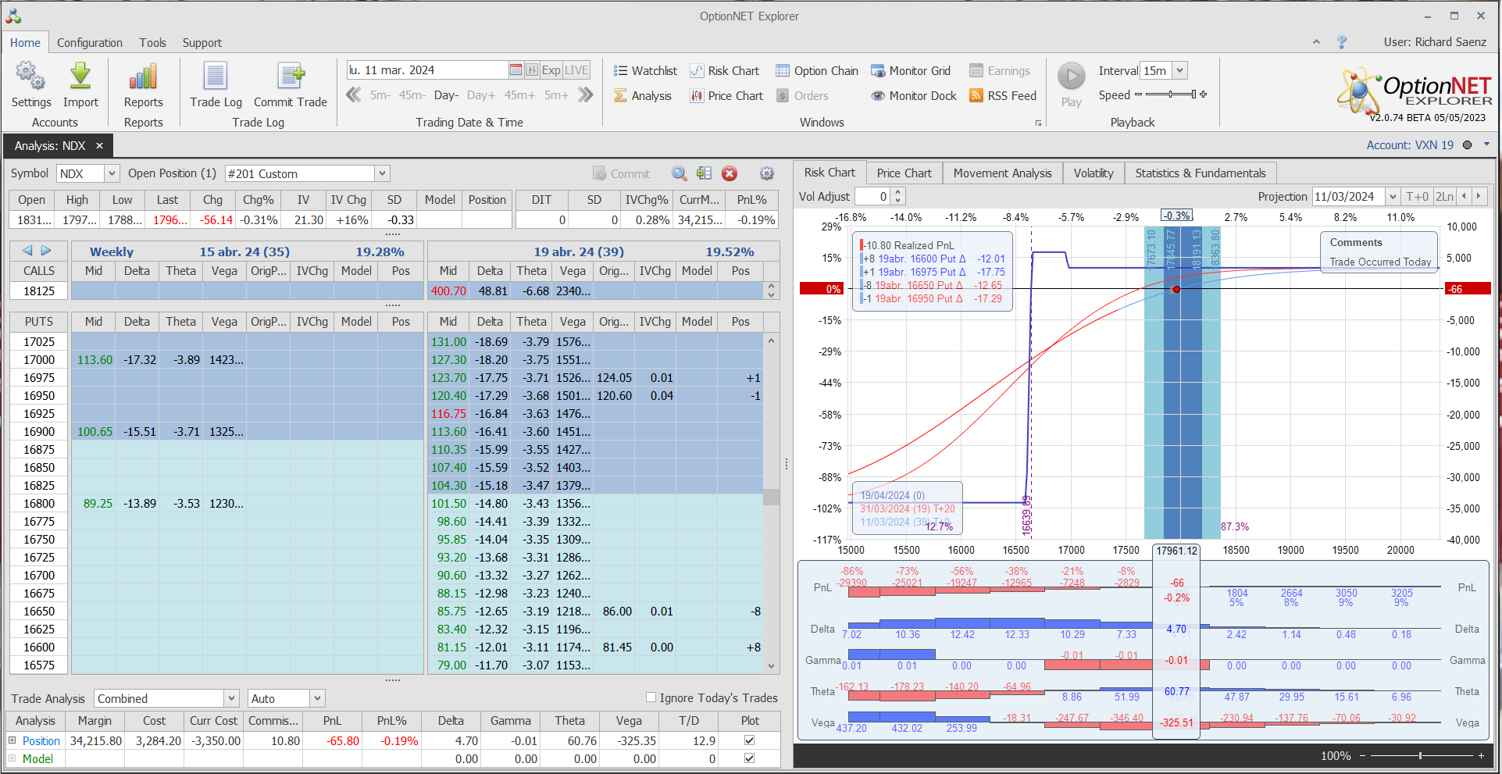Switch to the Movement Analysis tab
Screen dimensions: 1502x774
click(x=1002, y=173)
